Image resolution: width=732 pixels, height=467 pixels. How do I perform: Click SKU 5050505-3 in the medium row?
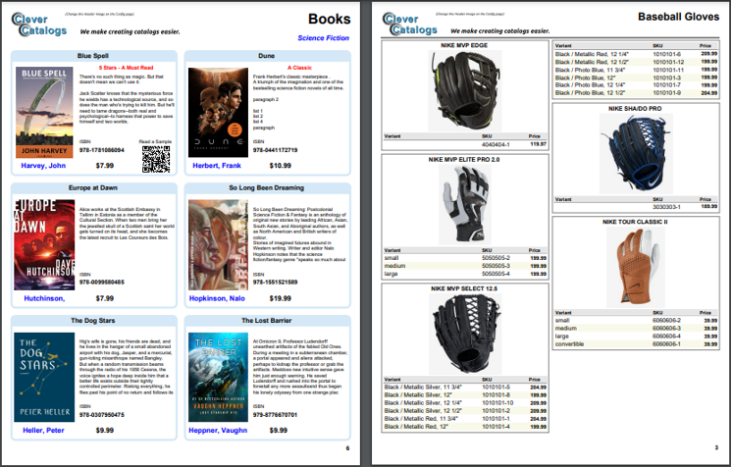tap(496, 266)
